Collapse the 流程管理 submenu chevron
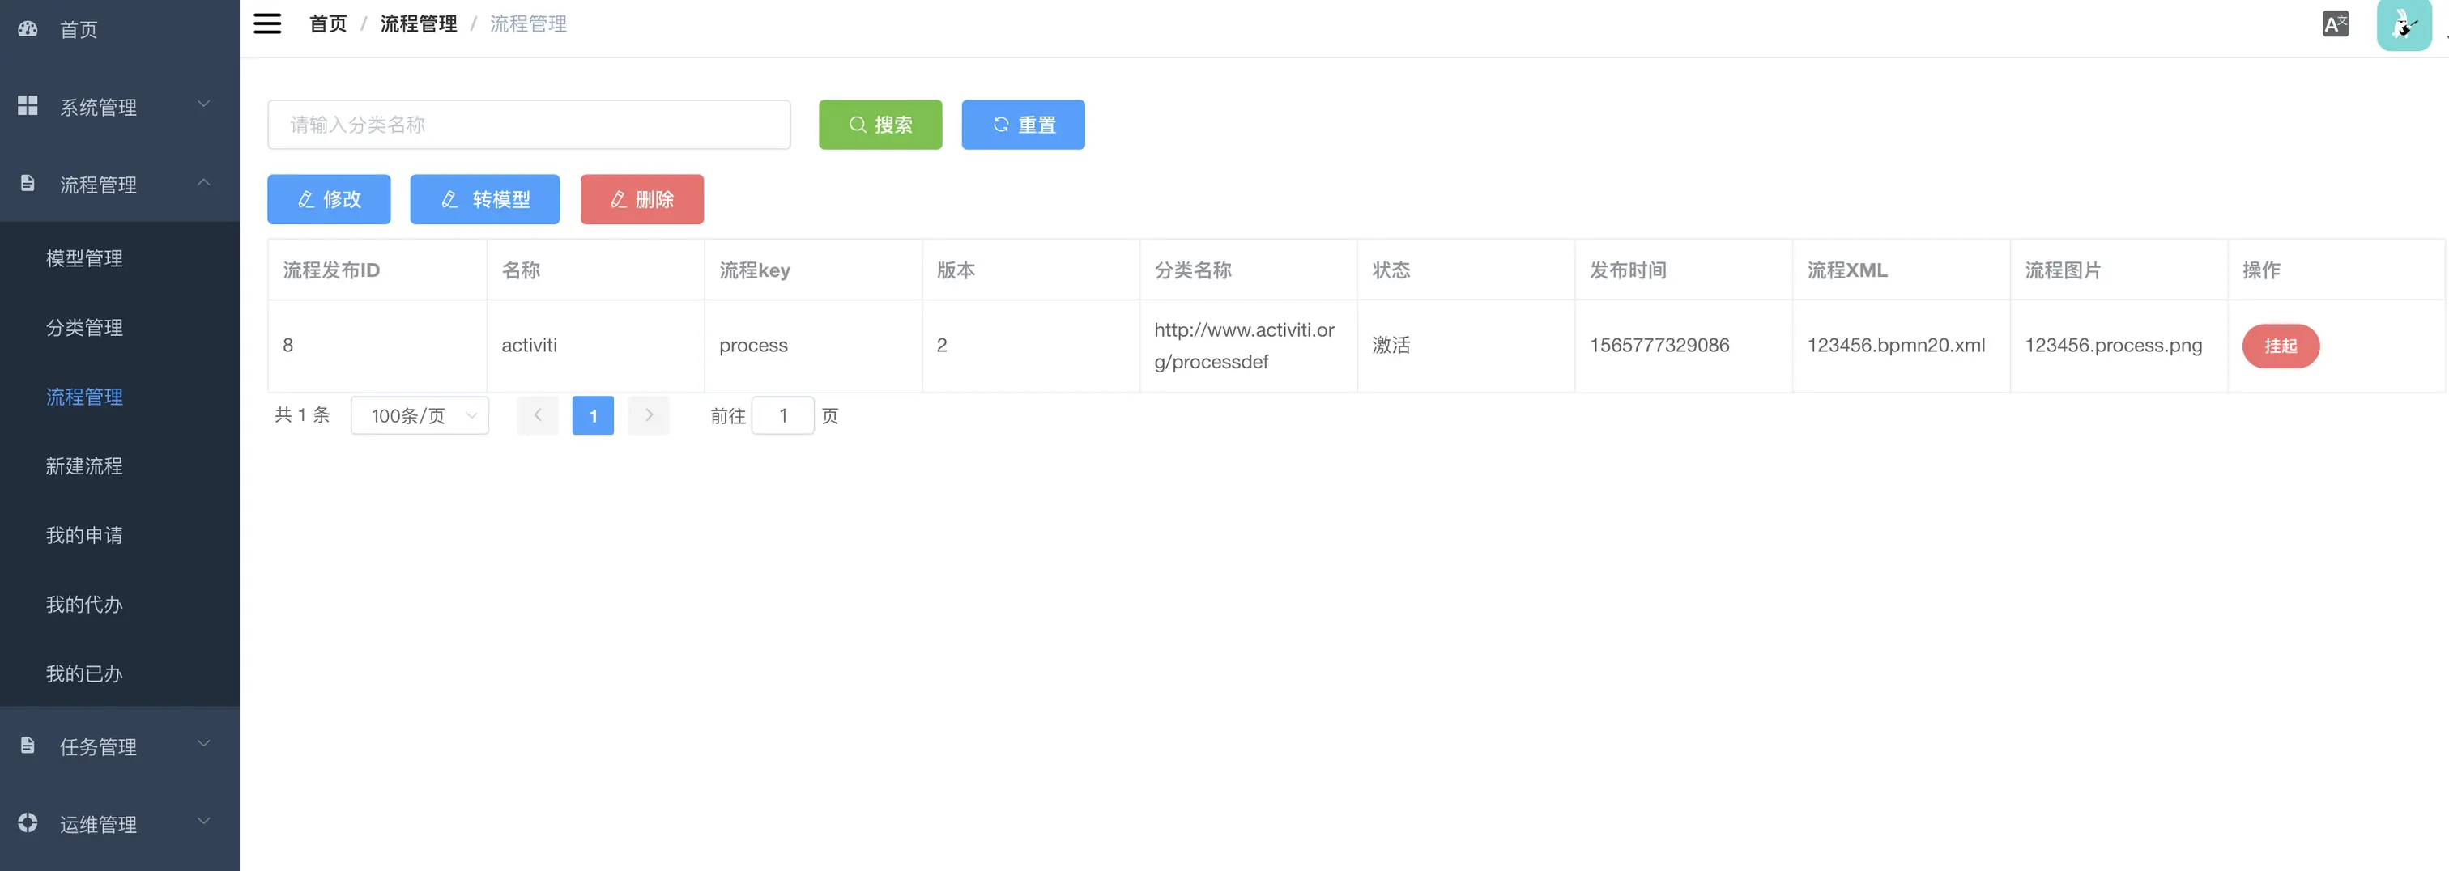 tap(203, 181)
